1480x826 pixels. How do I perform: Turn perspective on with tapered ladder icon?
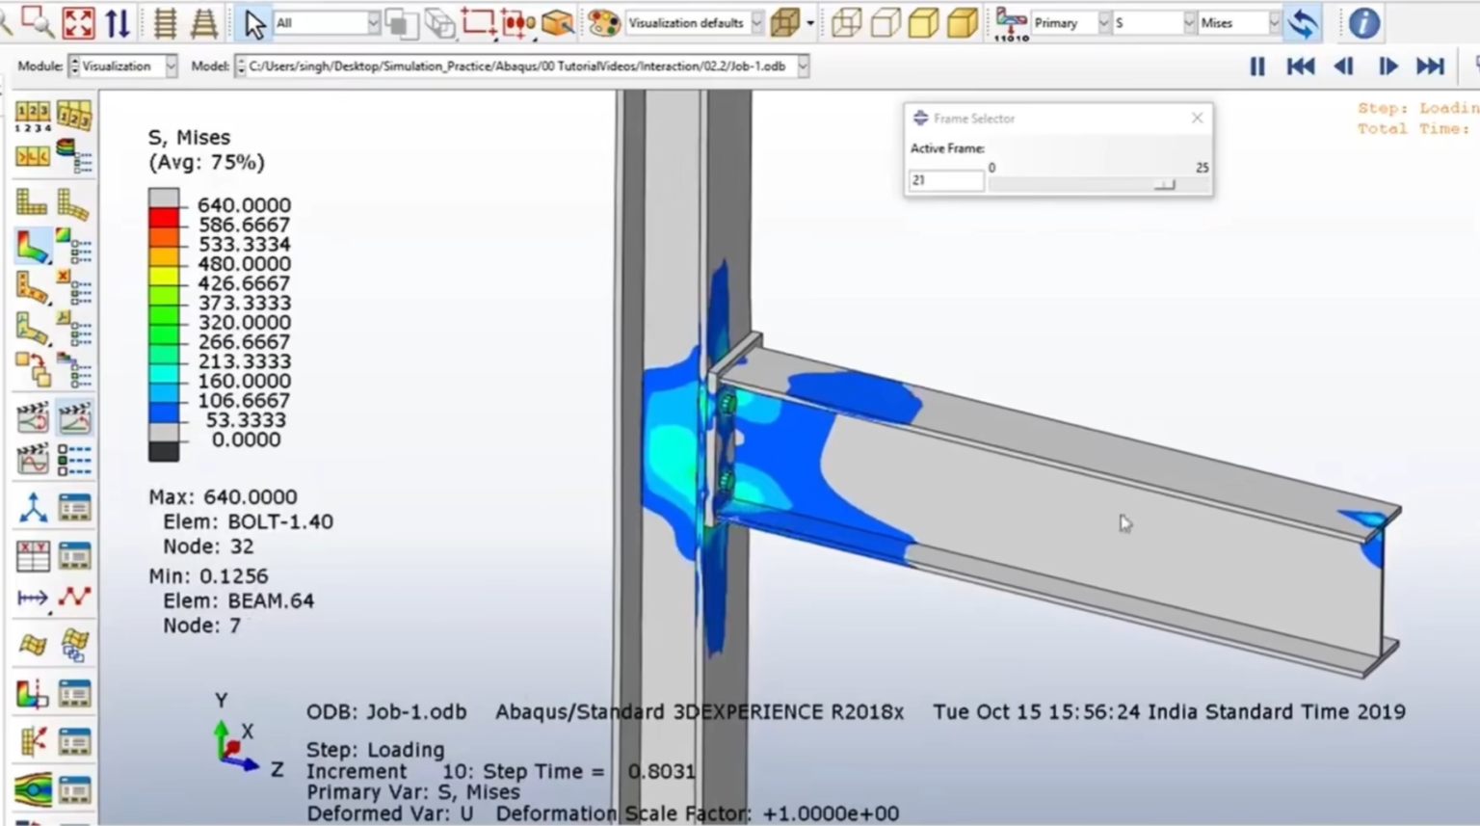203,22
